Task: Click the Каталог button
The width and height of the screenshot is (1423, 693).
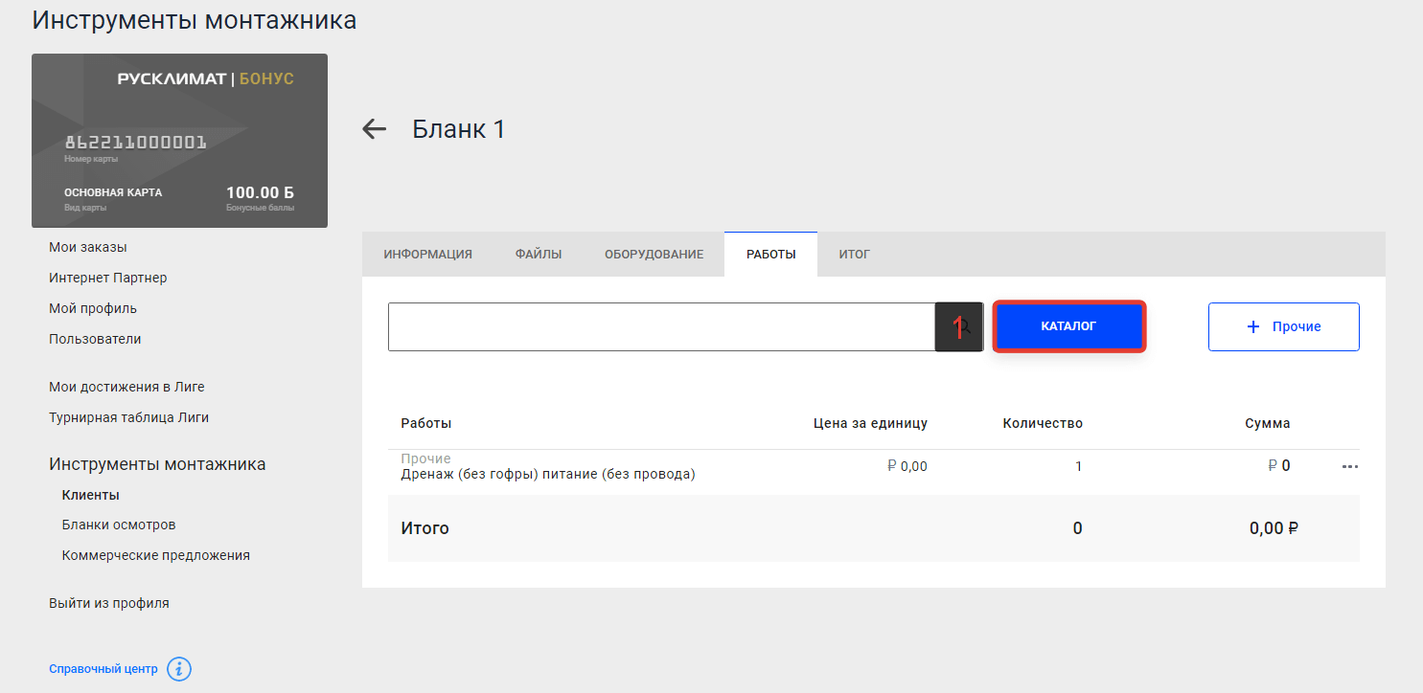Action: pyautogui.click(x=1068, y=326)
